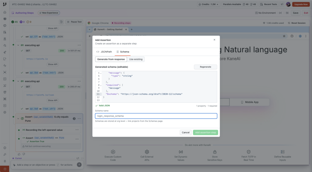Close the Add Assertion dialog
This screenshot has height=172, width=312.
tap(214, 40)
